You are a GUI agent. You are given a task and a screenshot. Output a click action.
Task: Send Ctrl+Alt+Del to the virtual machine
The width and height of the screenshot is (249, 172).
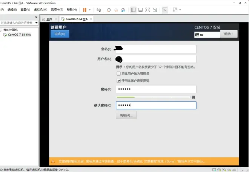tap(99, 10)
